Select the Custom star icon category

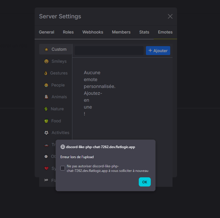[x=46, y=50]
